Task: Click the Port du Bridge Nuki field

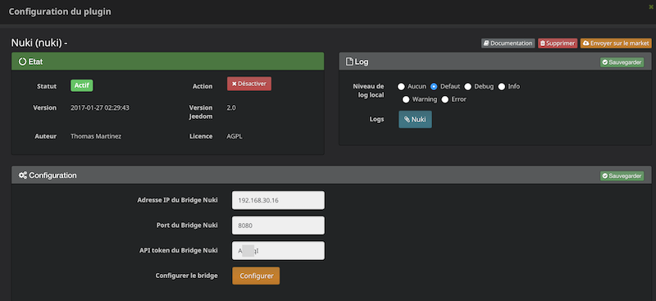Action: click(278, 226)
